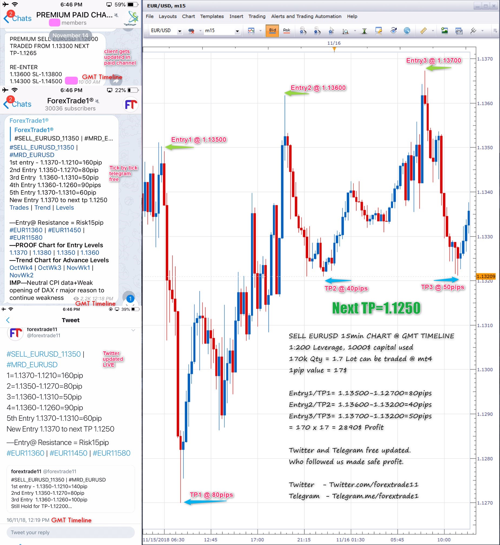This screenshot has width=500, height=545.
Task: Open the quoted forextrade11 tweet card
Action: tap(71, 489)
